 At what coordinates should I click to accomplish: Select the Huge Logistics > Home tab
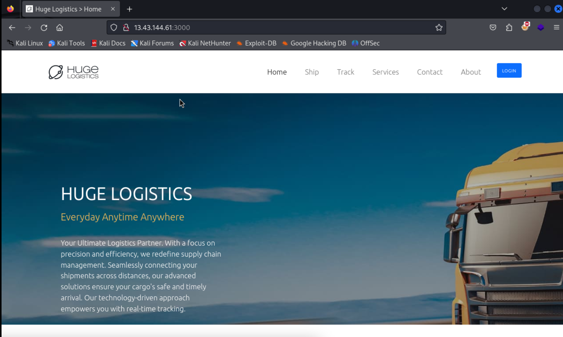click(71, 9)
